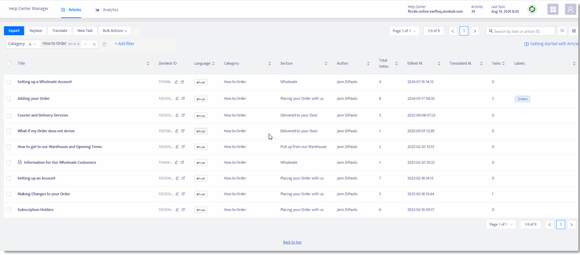580x255 pixels.
Task: Tick checkbox for 'Courier and Delivery Services'
Action: pyautogui.click(x=8, y=116)
